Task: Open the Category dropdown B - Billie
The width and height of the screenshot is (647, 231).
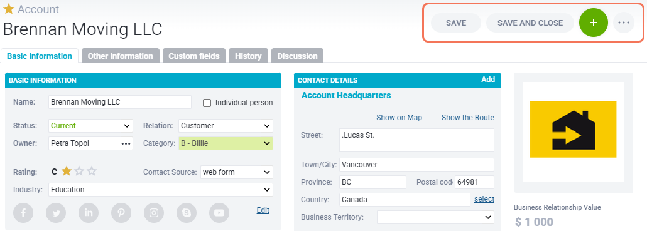Action: (226, 143)
